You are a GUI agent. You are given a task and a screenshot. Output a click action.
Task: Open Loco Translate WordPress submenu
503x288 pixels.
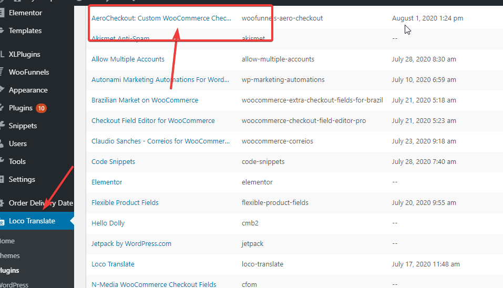pyautogui.click(x=14, y=285)
